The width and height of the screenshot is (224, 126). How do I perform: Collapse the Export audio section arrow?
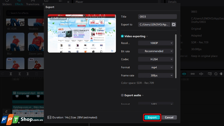click(x=143, y=95)
